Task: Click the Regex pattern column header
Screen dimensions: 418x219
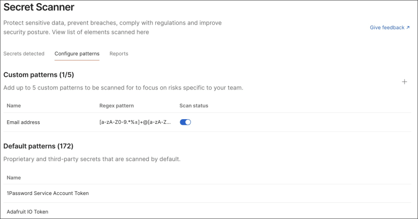Action: 117,106
